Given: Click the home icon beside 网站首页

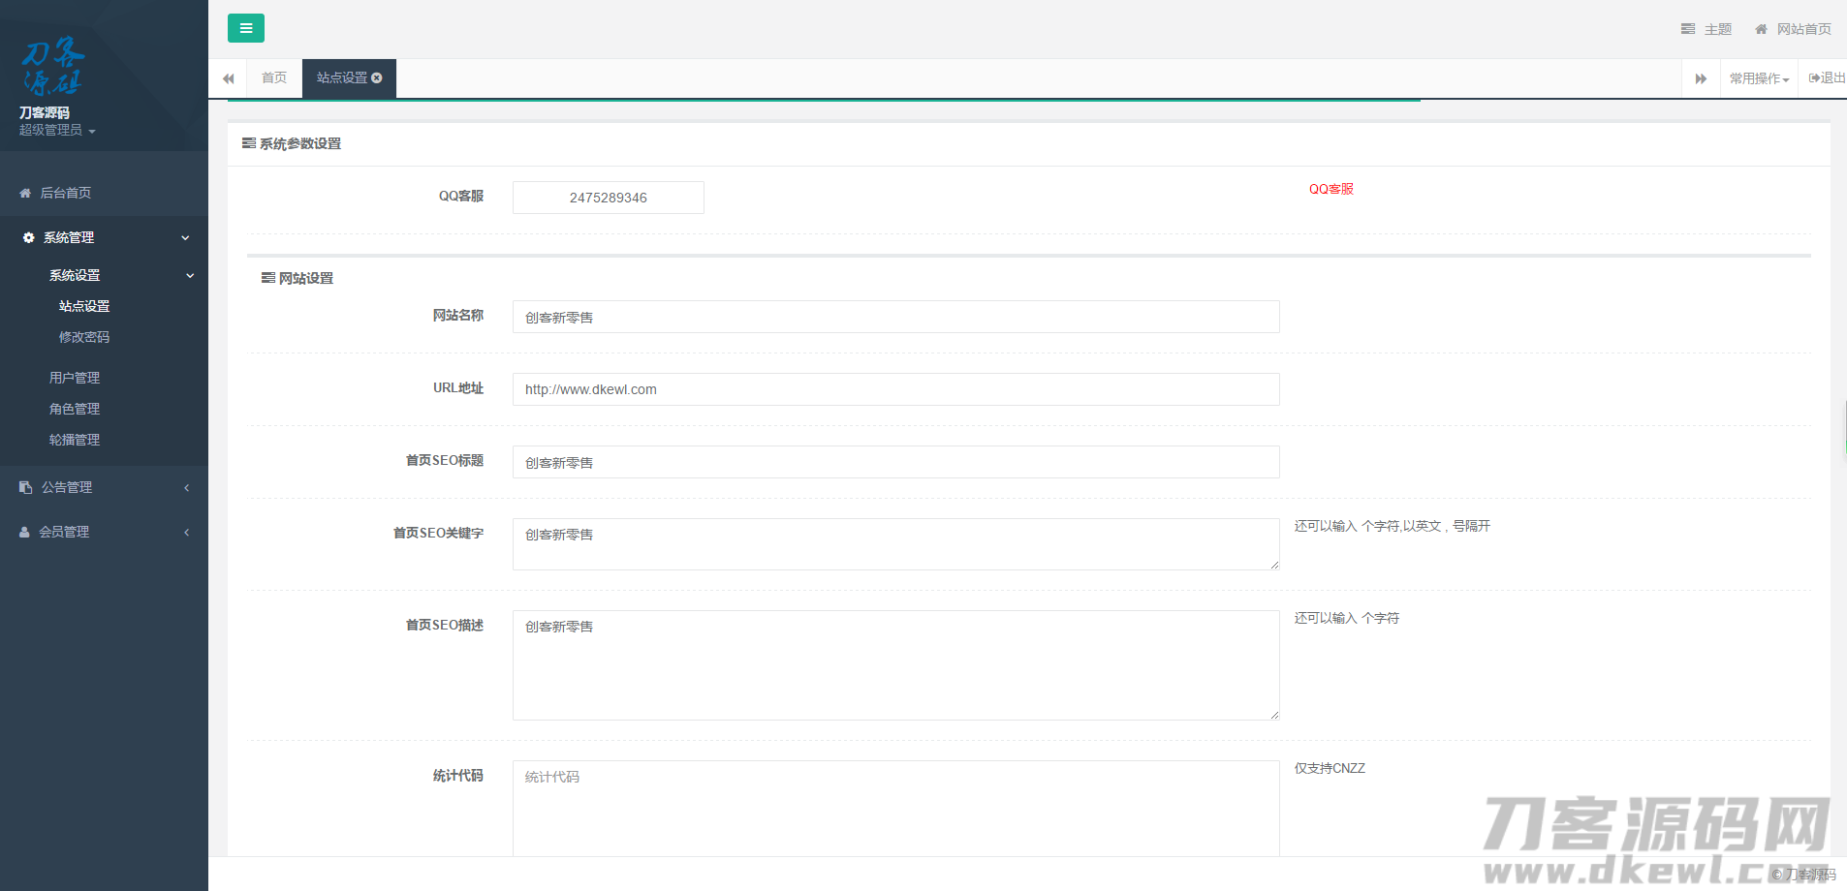Looking at the screenshot, I should click(x=1761, y=28).
